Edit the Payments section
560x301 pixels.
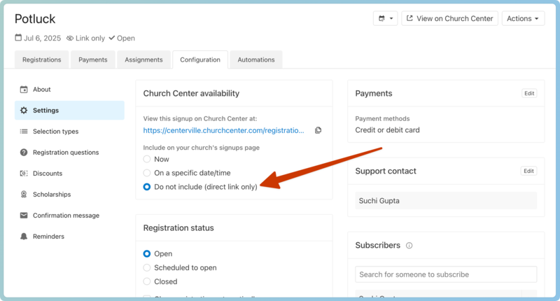click(x=529, y=93)
